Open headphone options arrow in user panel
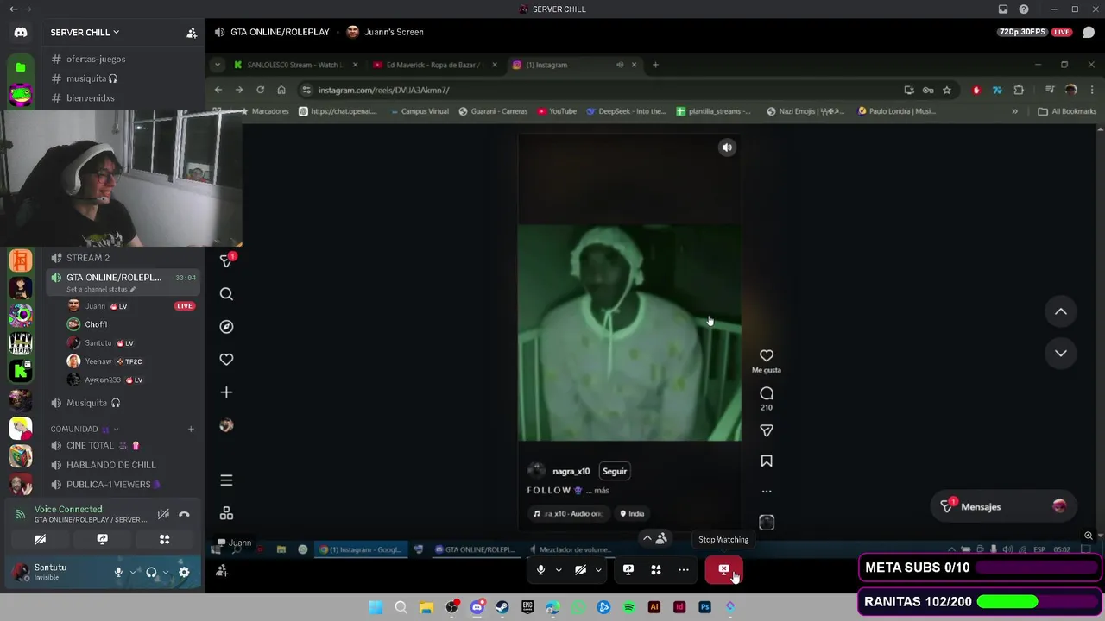 (166, 572)
